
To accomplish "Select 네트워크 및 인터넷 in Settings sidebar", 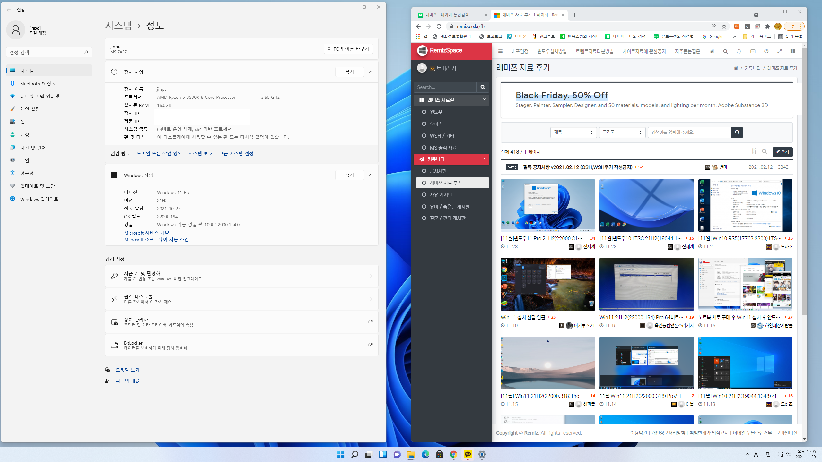I will tap(49, 96).
